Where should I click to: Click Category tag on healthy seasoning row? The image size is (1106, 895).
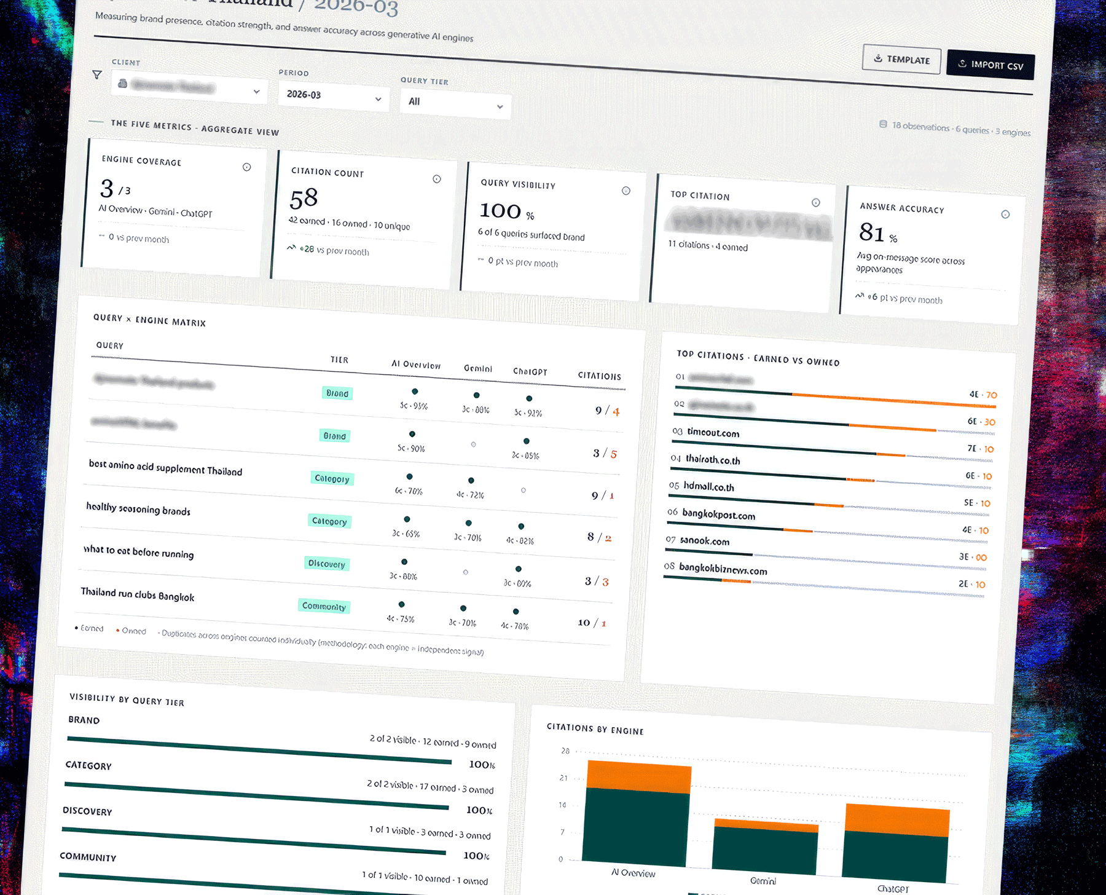click(x=329, y=521)
